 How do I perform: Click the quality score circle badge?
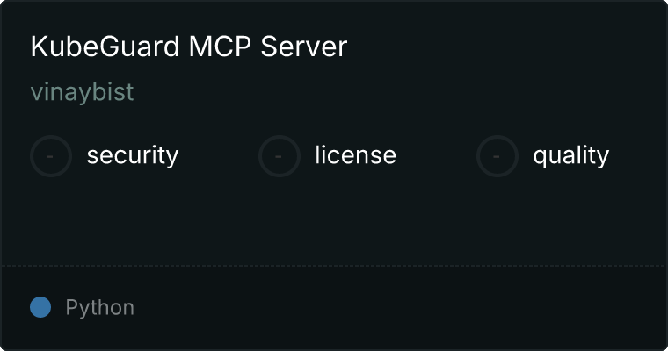point(497,156)
